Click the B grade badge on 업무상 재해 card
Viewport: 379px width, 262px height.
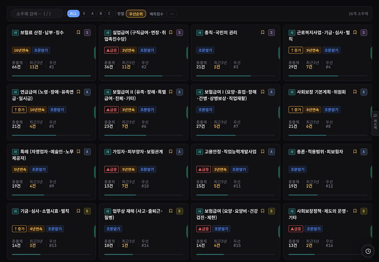179,211
